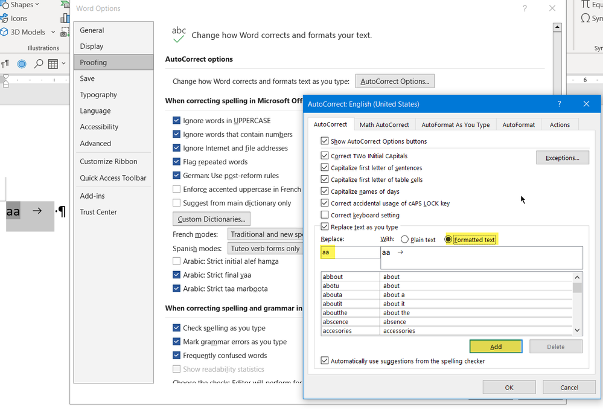603x413 pixels.
Task: Toggle Correct TWo INitial CApitals checkbox
Action: click(x=325, y=156)
